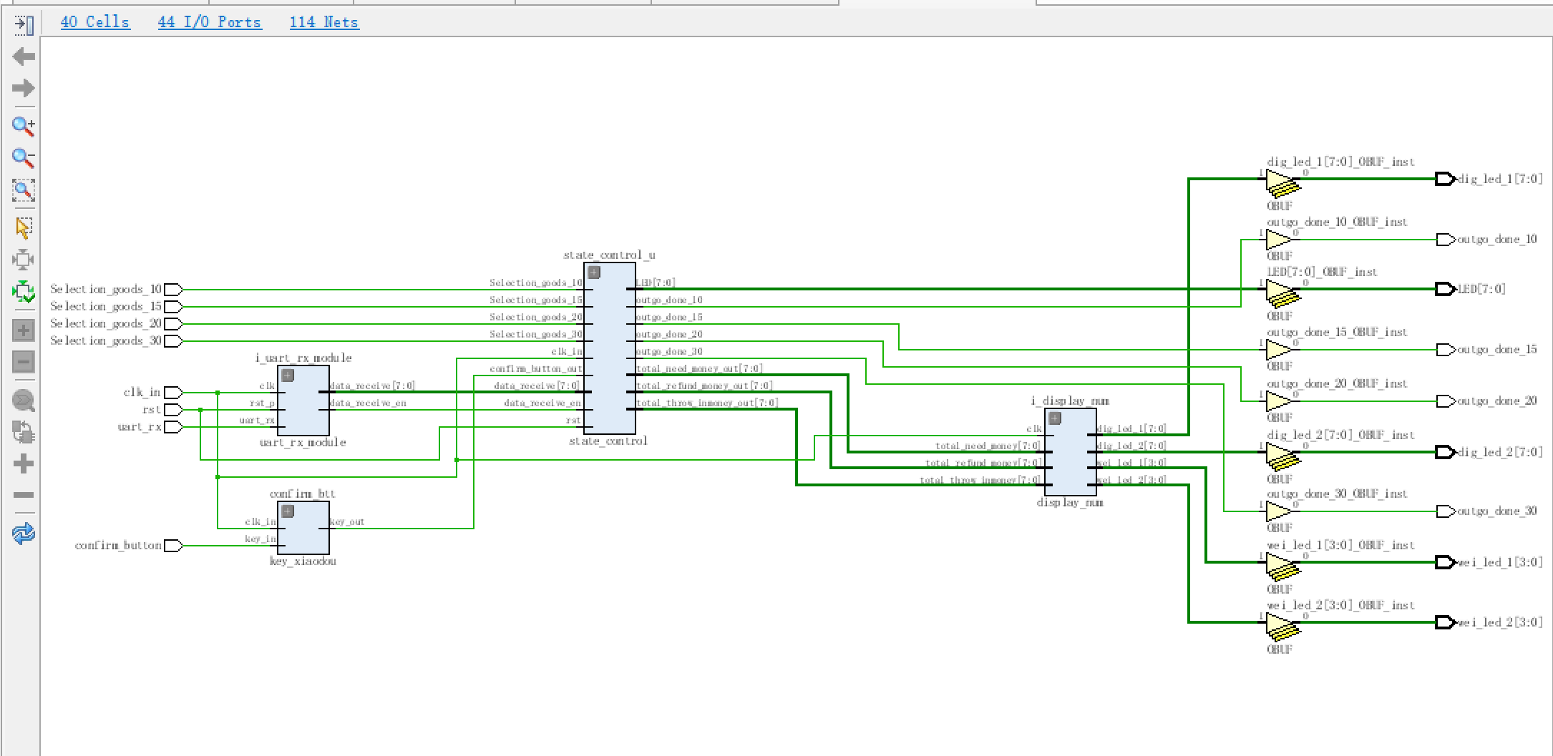Select the wei_led_2[3:0] output port
1553x756 pixels.
(1446, 622)
